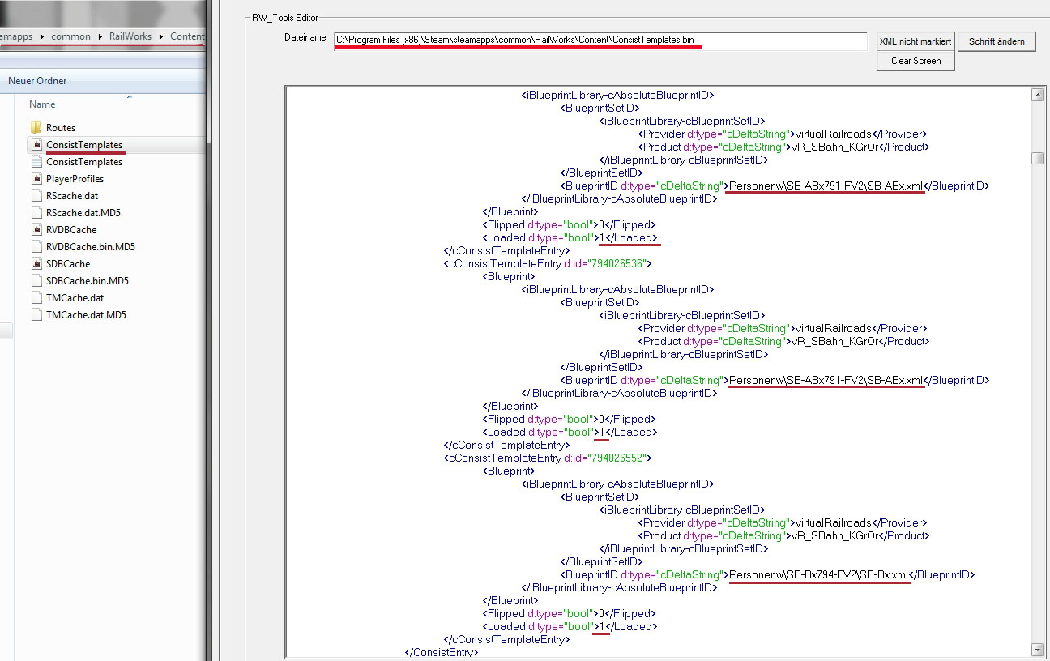Click the TMCache.dat file icon

pos(36,298)
